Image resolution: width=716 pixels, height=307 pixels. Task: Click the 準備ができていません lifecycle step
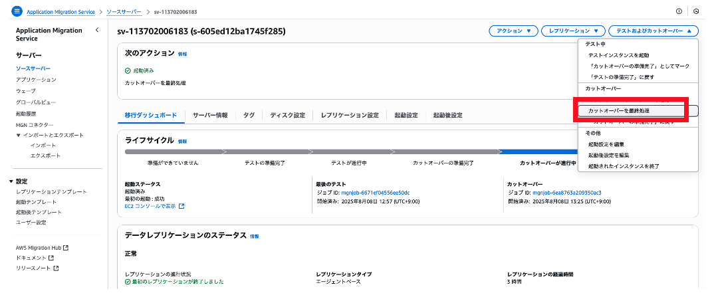point(173,163)
